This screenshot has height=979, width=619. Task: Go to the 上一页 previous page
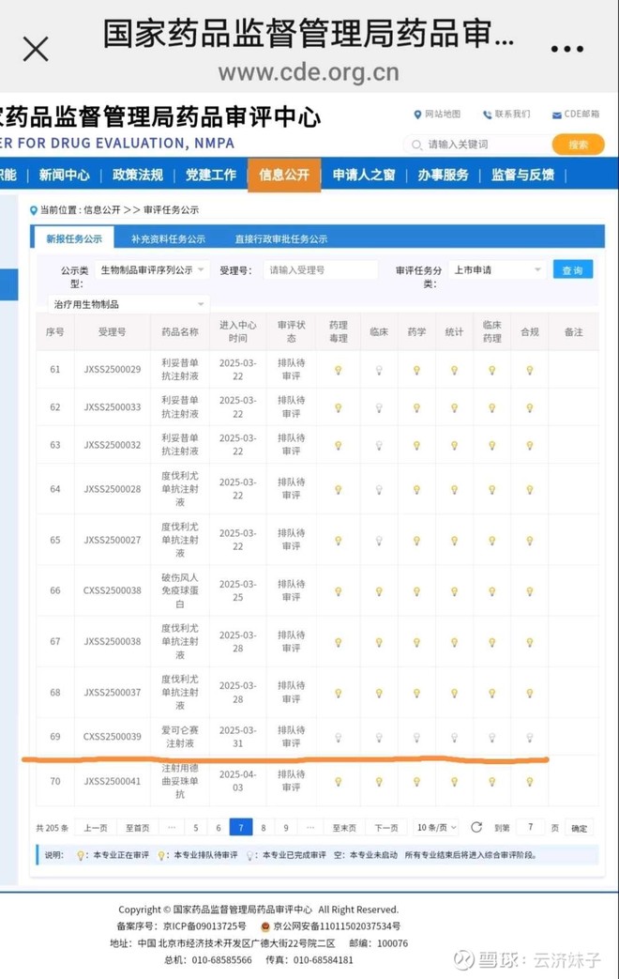pyautogui.click(x=96, y=828)
